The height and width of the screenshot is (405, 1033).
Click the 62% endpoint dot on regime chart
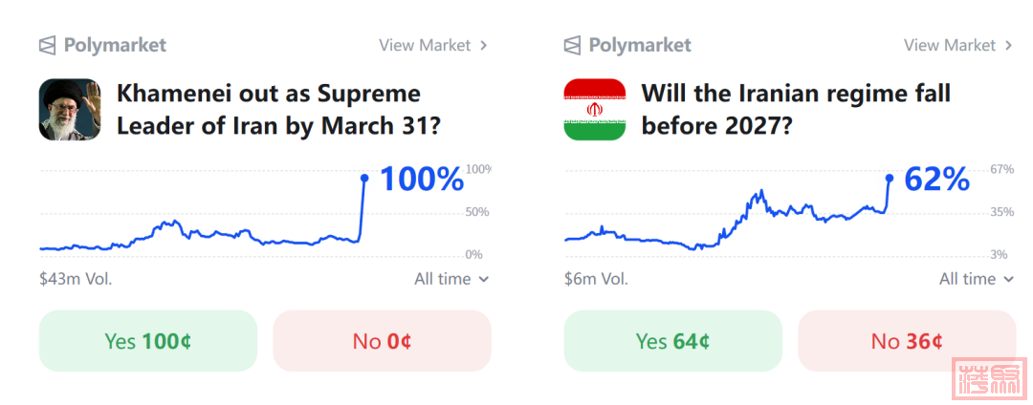click(x=890, y=178)
